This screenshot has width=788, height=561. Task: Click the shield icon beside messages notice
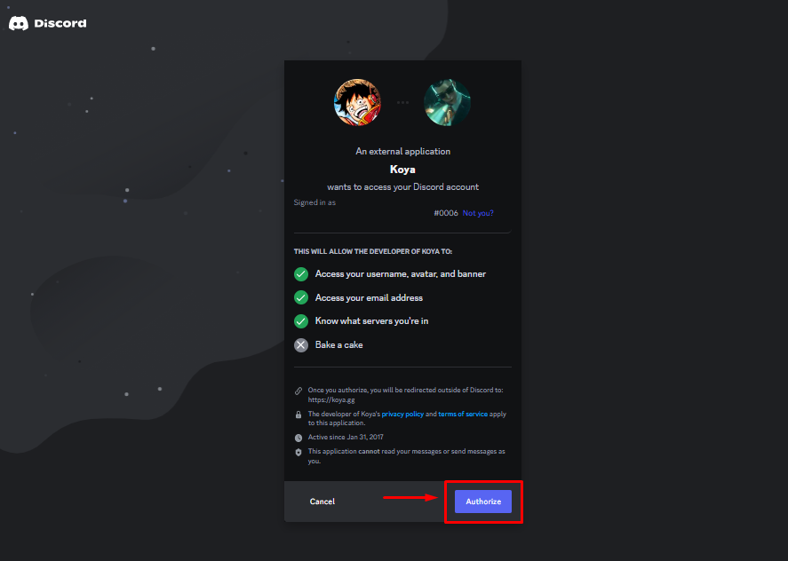pos(298,452)
